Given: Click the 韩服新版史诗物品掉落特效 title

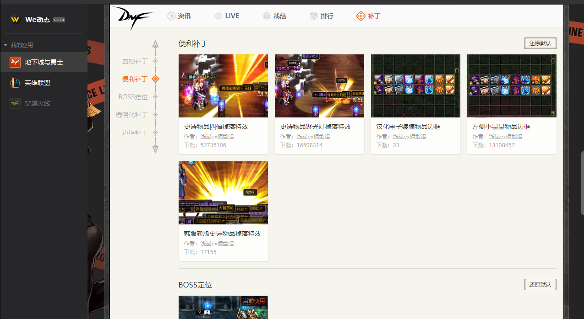Looking at the screenshot, I should 223,234.
